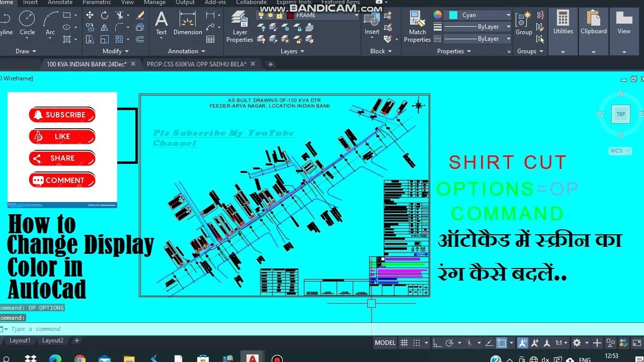Click the Insert block icon
This screenshot has width=644, height=362.
372,24
